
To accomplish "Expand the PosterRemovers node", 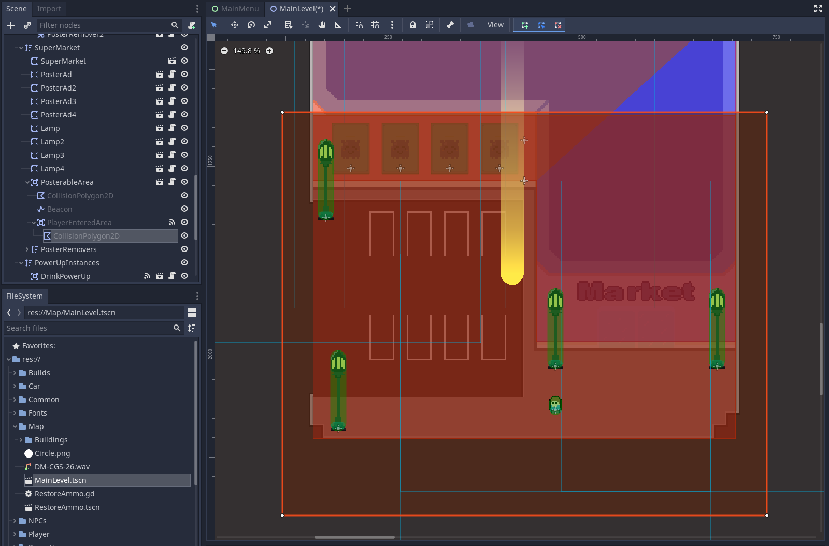I will pyautogui.click(x=27, y=249).
